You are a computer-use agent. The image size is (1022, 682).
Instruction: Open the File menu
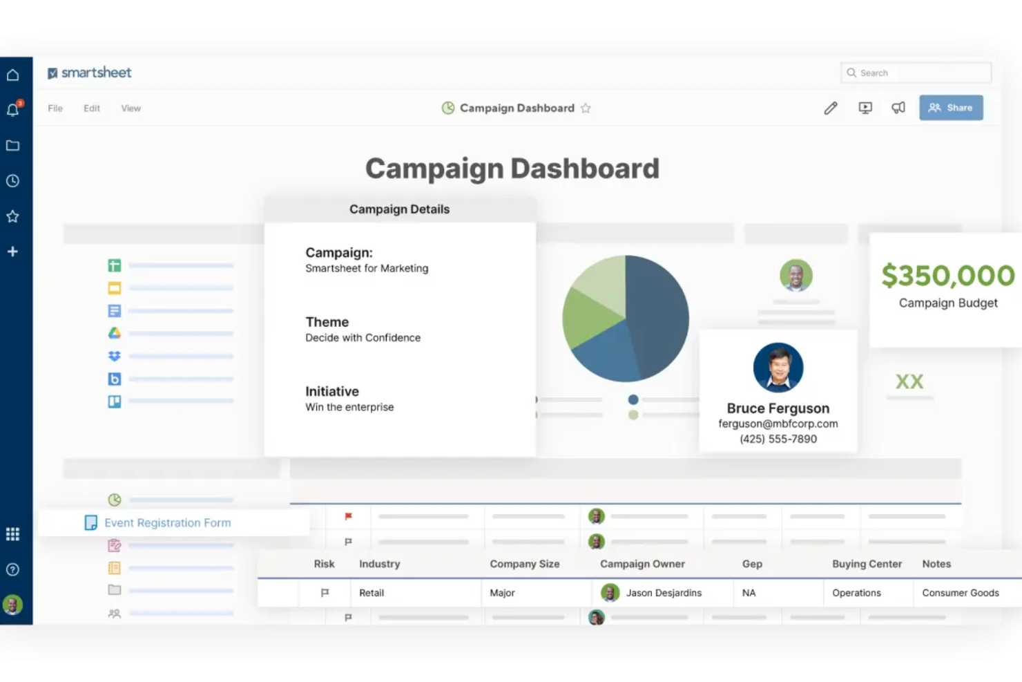[55, 108]
